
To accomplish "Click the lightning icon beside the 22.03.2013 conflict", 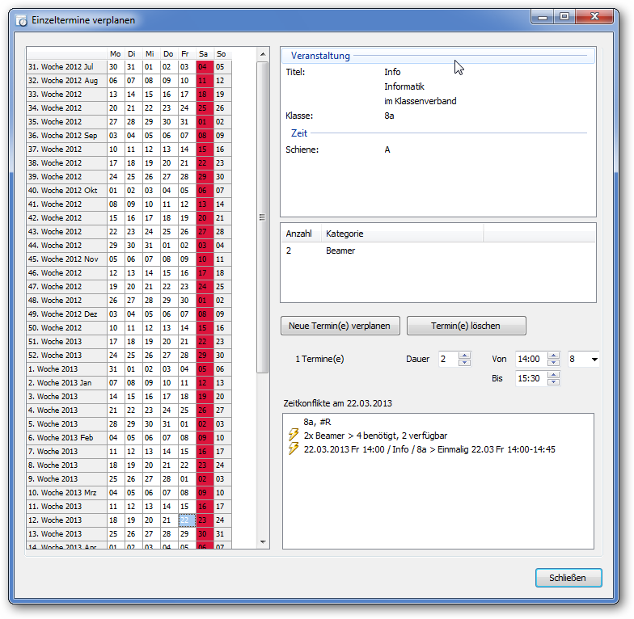I will coord(294,449).
